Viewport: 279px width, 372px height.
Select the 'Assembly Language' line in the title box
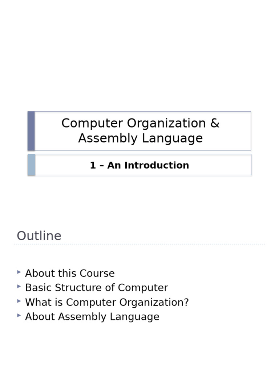140,138
